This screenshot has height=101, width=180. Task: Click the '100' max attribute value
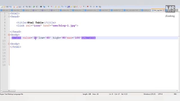pyautogui.click(x=77, y=38)
